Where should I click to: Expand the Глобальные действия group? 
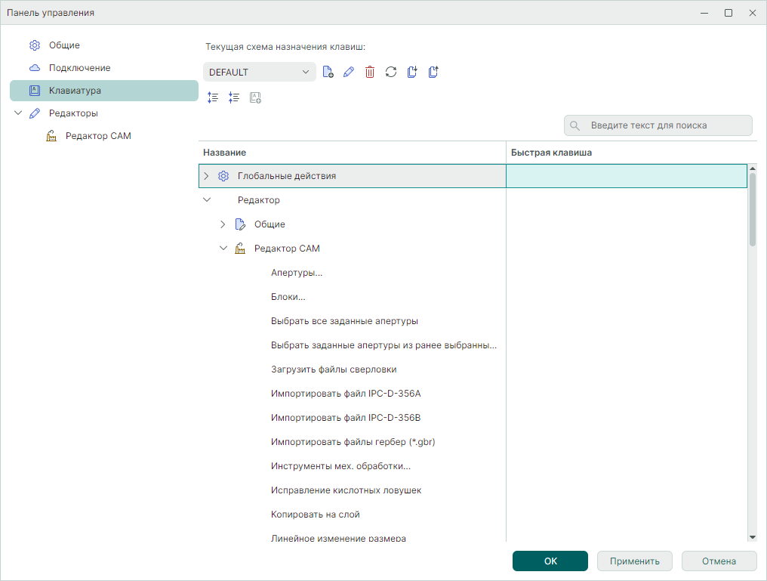tap(206, 176)
